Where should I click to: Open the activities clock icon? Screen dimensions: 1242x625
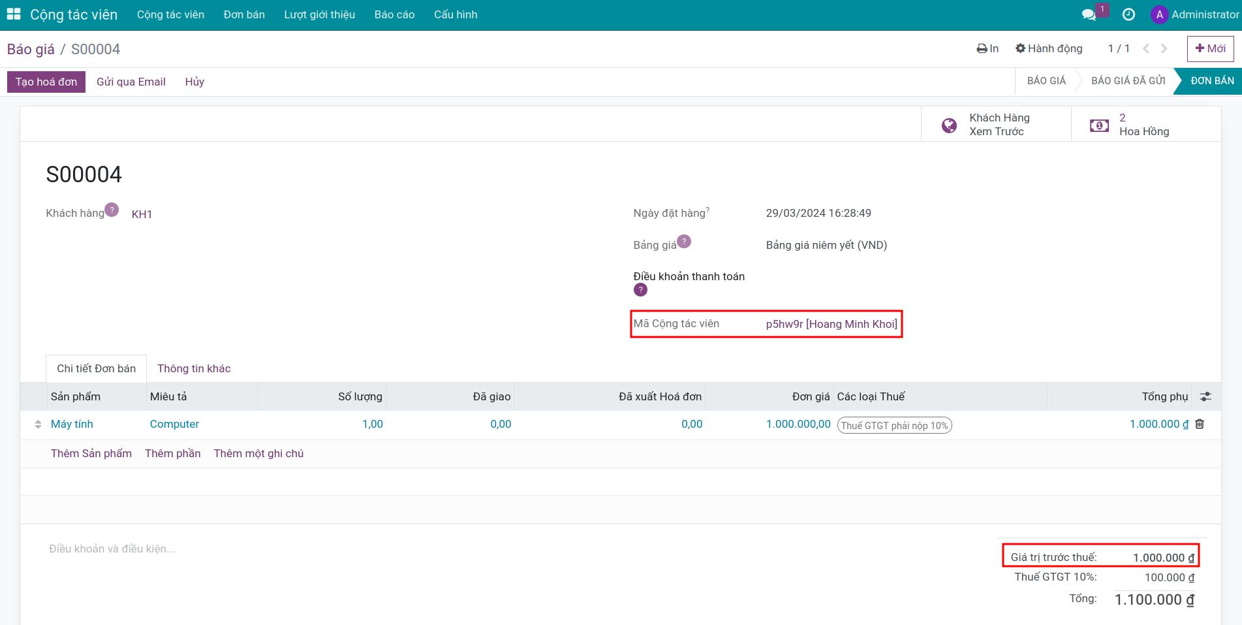pyautogui.click(x=1128, y=14)
